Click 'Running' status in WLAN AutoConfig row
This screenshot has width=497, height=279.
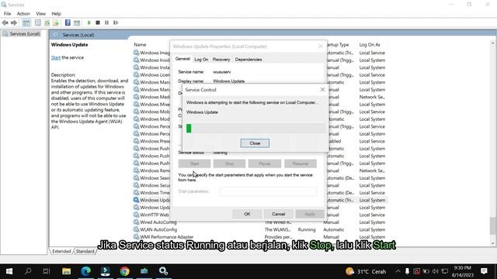(x=307, y=229)
